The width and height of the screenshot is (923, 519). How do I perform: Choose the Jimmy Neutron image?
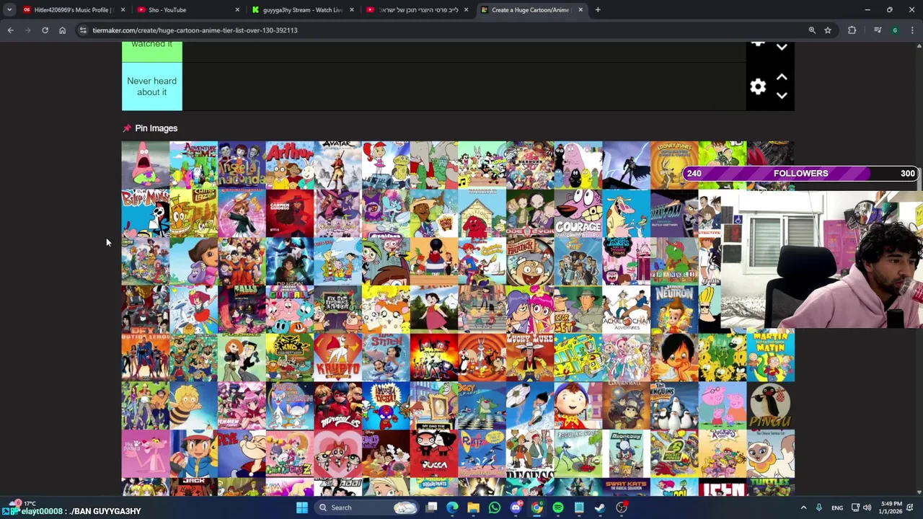pos(674,309)
